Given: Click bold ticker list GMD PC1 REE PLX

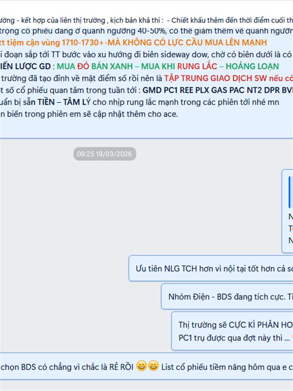Looking at the screenshot, I should pos(217,90).
